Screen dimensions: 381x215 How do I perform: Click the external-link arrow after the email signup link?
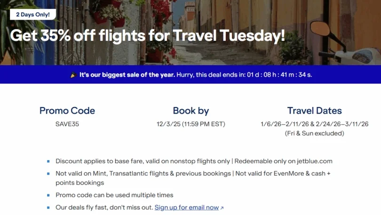coord(222,207)
